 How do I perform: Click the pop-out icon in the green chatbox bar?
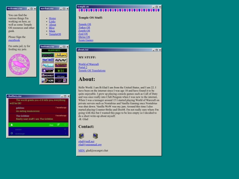[58, 125]
